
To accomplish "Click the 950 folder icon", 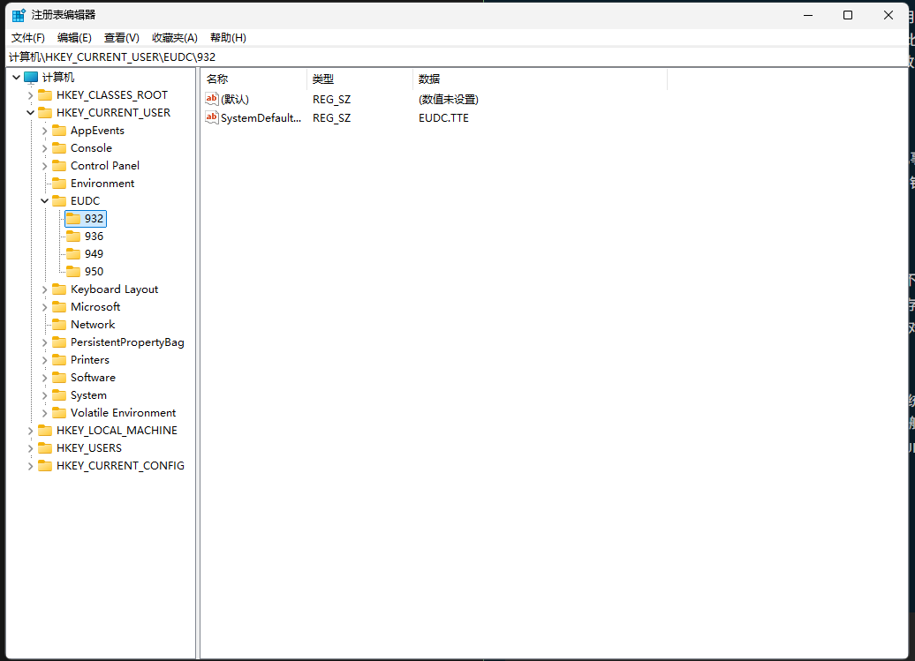I will click(73, 272).
